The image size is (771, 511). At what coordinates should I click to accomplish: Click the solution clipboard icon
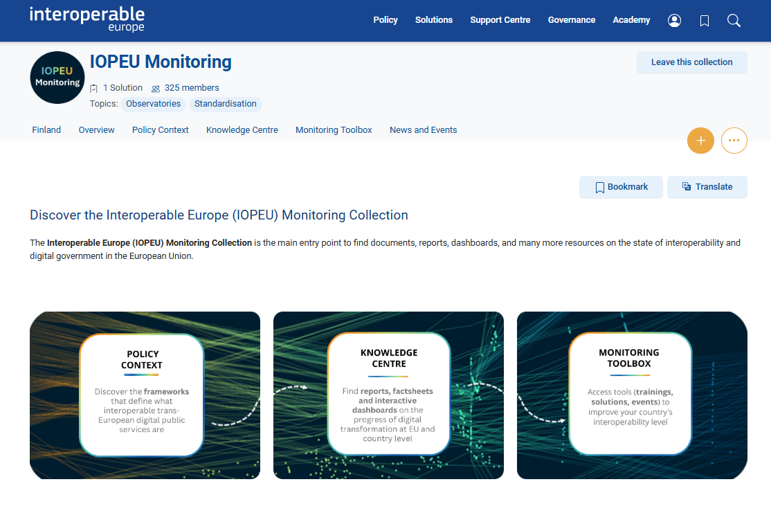pyautogui.click(x=94, y=89)
